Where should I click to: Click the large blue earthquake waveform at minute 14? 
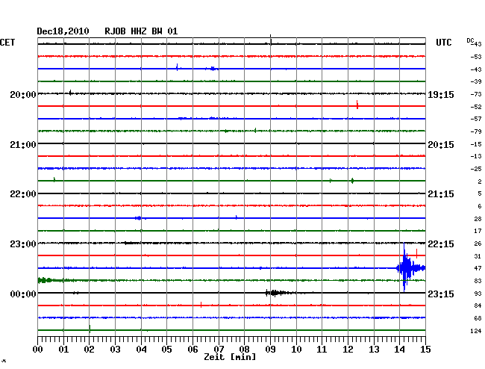click(x=410, y=267)
